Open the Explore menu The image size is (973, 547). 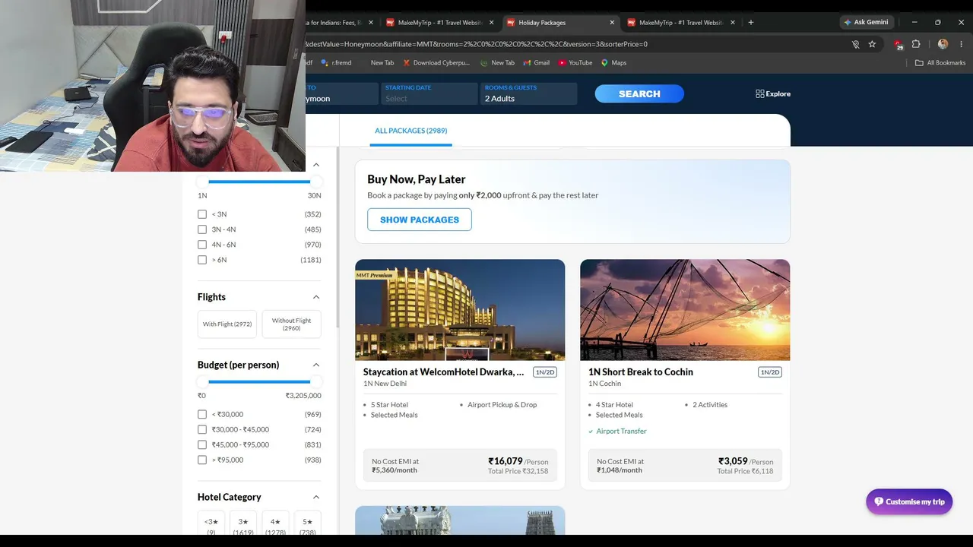(x=773, y=94)
